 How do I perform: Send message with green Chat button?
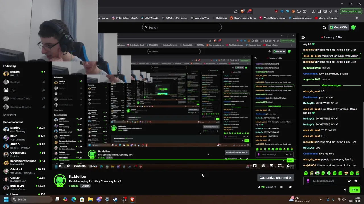click(x=355, y=190)
